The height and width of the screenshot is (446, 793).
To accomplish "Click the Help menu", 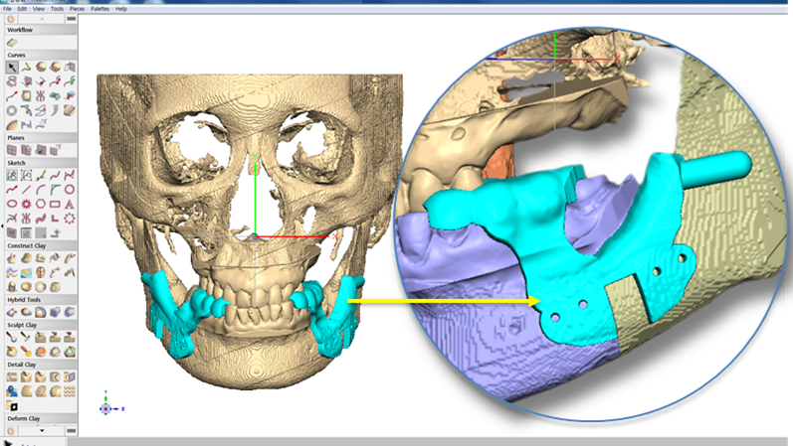I will (x=121, y=8).
